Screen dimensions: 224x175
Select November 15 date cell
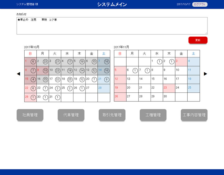(157, 79)
